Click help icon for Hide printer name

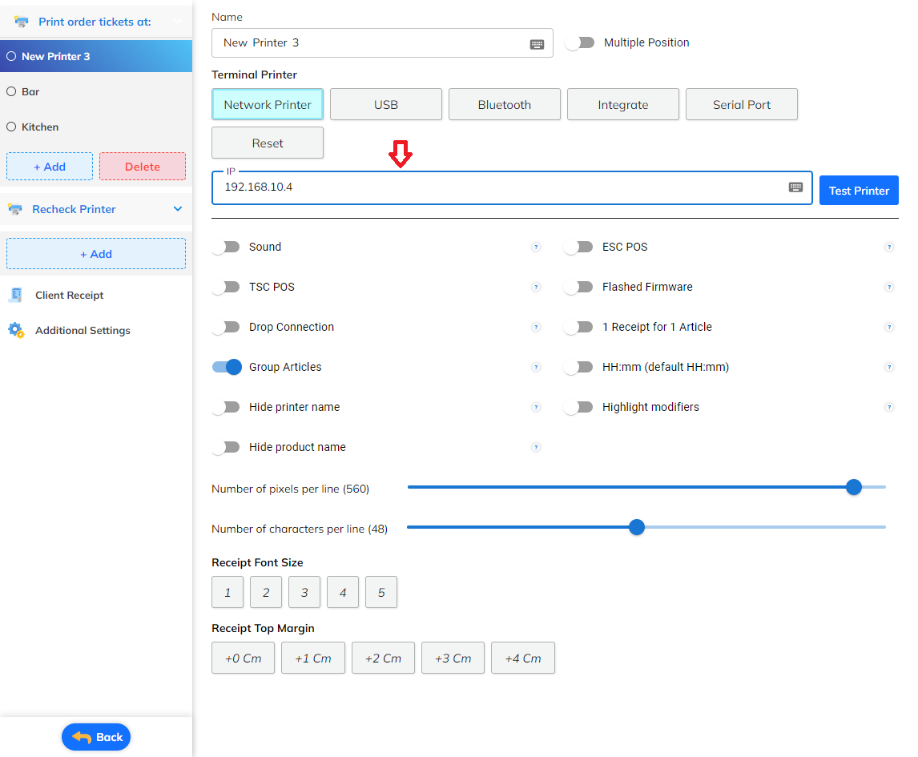point(536,407)
